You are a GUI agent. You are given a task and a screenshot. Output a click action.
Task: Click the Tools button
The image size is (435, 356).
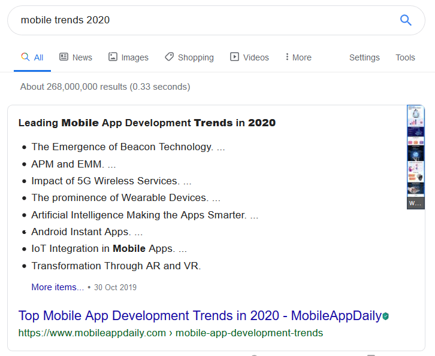tap(405, 57)
